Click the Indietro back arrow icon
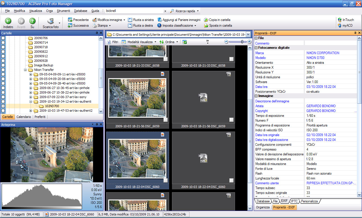This screenshot has width=362, height=218. 8,21
